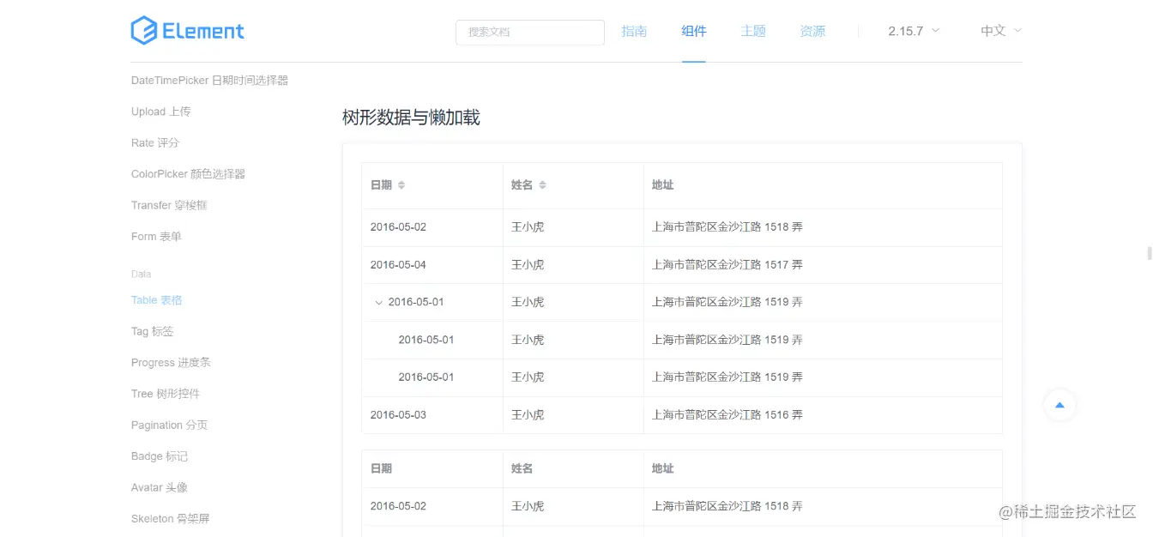
Task: Click the back-to-top arrow button
Action: 1059,405
